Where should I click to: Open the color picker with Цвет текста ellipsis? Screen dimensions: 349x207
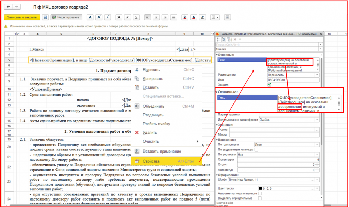pyautogui.click(x=313, y=189)
